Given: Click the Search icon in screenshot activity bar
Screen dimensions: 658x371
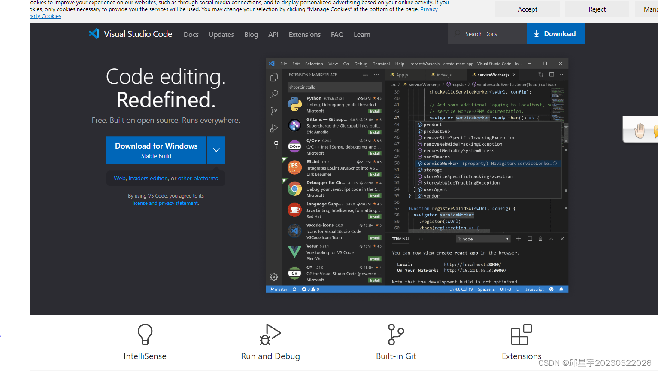Looking at the screenshot, I should [274, 94].
